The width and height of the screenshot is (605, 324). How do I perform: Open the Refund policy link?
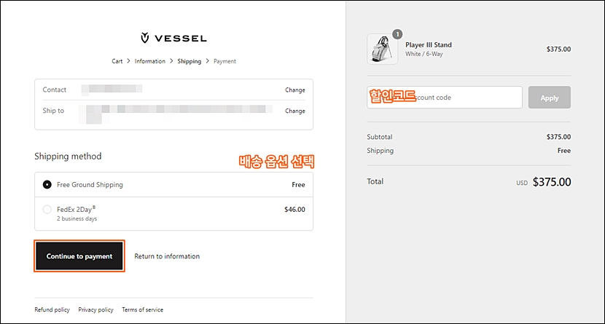pos(52,309)
